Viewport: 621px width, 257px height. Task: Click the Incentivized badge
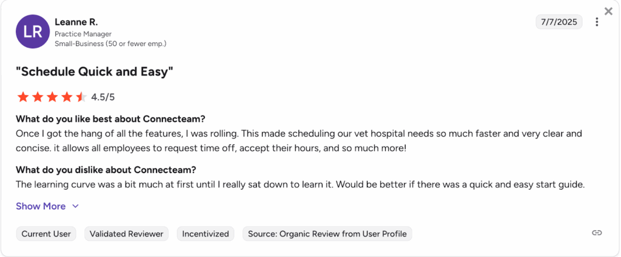point(206,234)
